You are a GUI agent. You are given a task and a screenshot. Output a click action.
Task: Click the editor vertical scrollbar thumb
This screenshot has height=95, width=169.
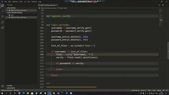(168, 50)
